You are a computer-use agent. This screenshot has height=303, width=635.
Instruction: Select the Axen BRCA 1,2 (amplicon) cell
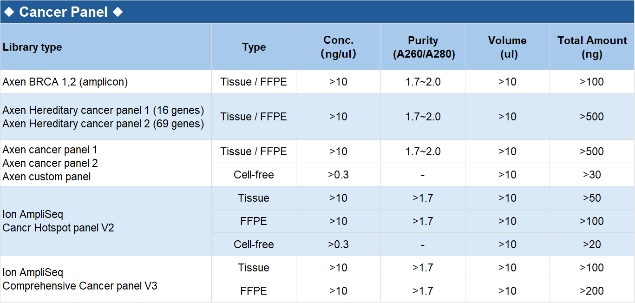pyautogui.click(x=65, y=82)
